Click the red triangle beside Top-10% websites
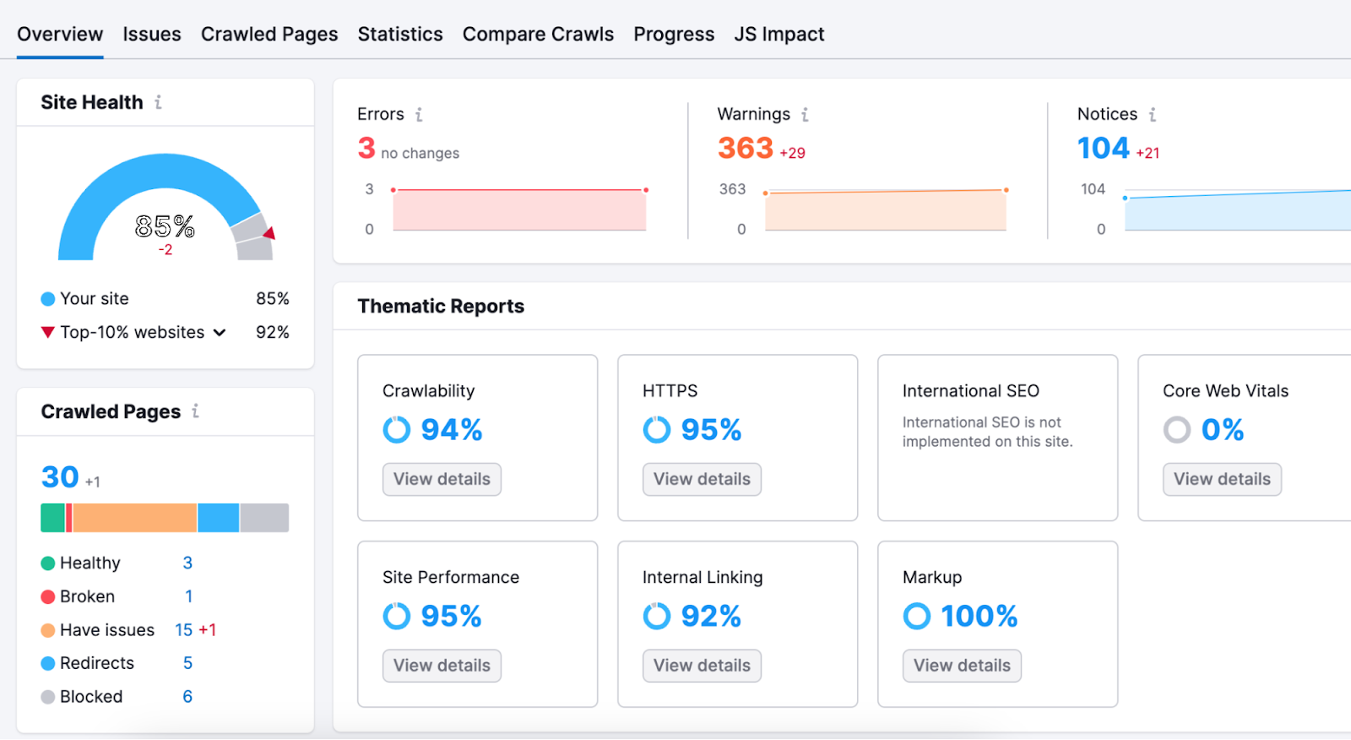1351x740 pixels. 48,333
